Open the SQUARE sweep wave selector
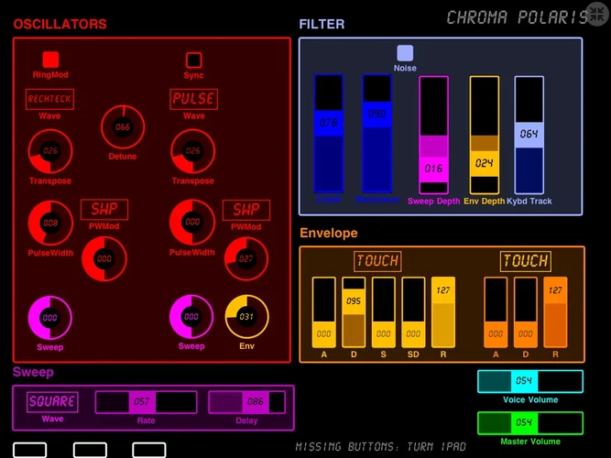Screen dimensions: 611x458 click(x=52, y=402)
